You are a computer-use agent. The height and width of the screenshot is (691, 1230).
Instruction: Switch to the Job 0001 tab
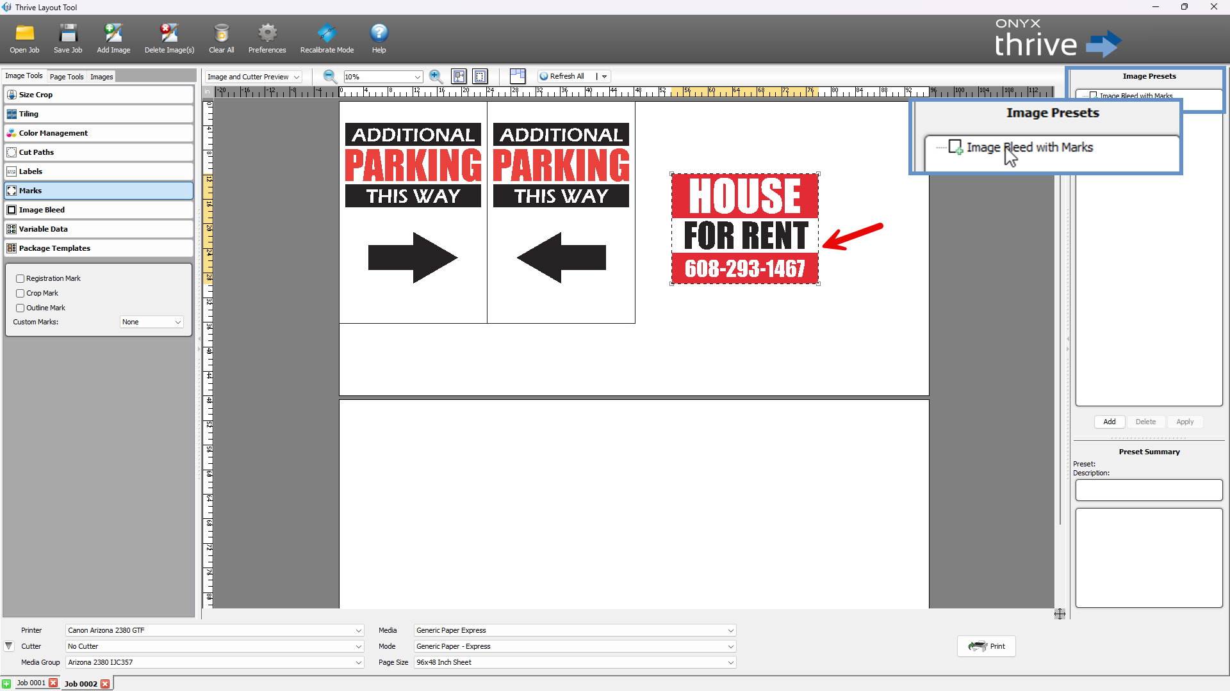click(31, 683)
